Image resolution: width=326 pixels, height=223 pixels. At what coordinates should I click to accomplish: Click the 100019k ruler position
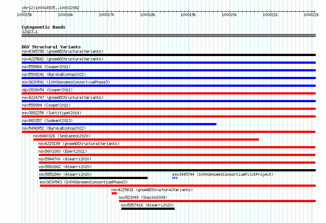(x=188, y=15)
